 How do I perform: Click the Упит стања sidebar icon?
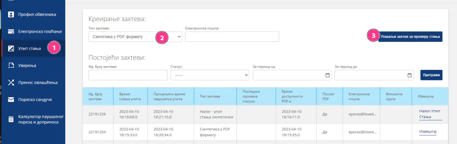(x=11, y=48)
